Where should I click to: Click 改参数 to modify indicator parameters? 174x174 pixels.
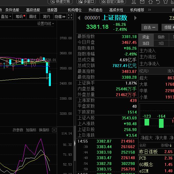(x=18, y=130)
